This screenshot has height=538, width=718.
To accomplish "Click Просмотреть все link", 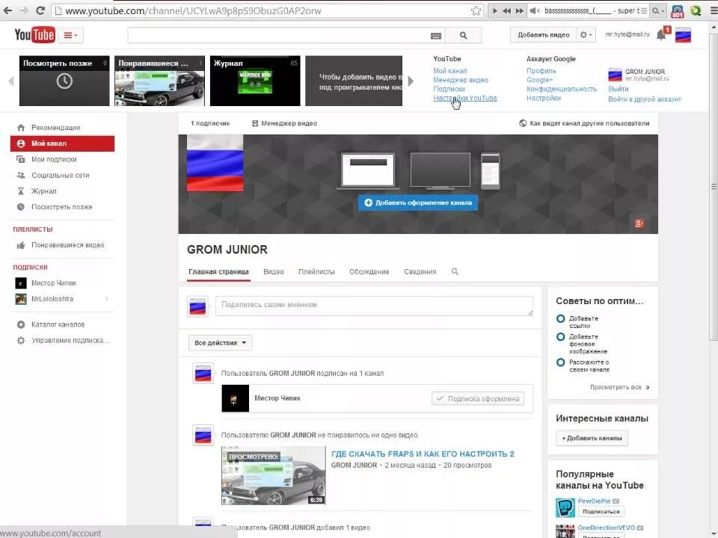I will [x=619, y=387].
